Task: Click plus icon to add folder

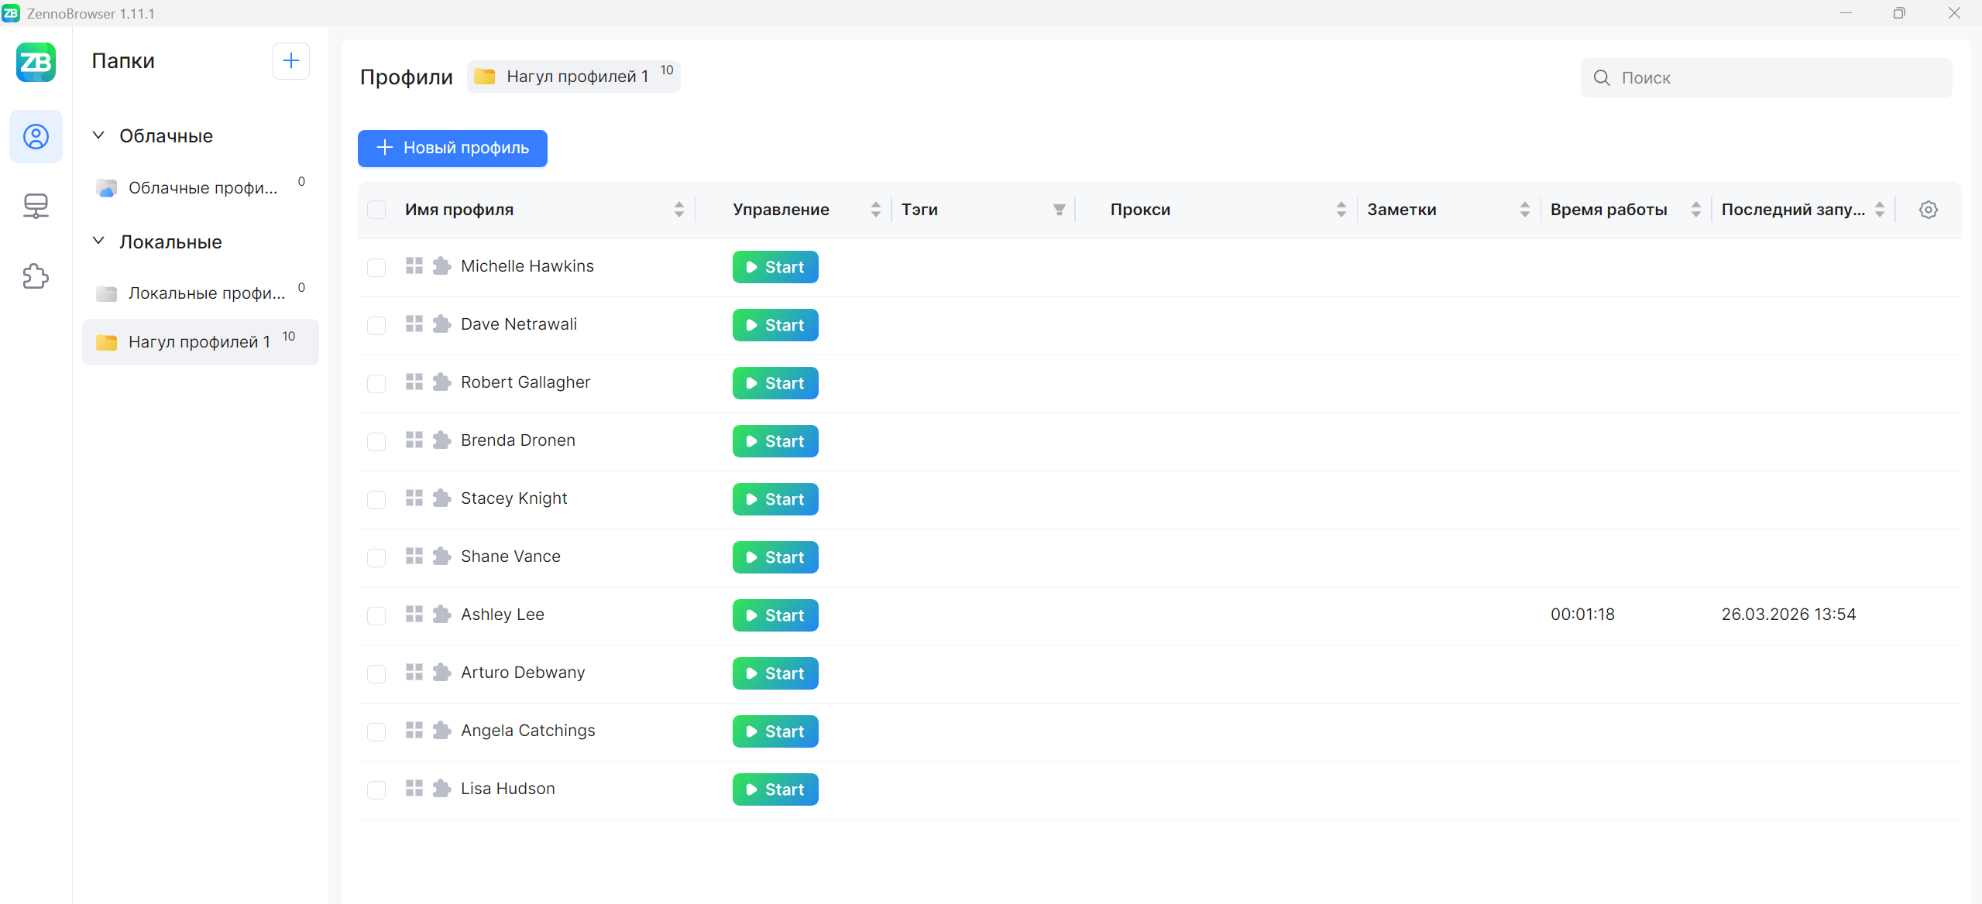Action: point(290,61)
